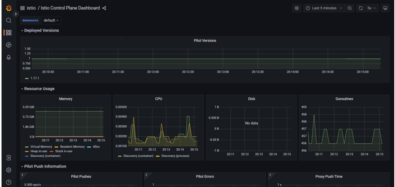Viewport: 395px width, 187px height.
Task: Open the Alerting bell icon
Action: (x=8, y=57)
